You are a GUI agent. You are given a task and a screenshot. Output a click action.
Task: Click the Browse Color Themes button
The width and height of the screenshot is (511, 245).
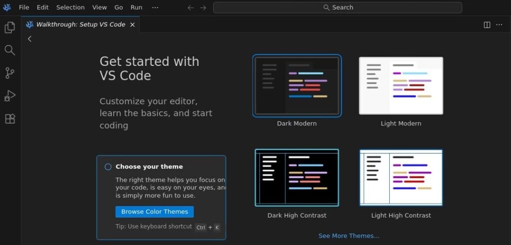point(155,212)
